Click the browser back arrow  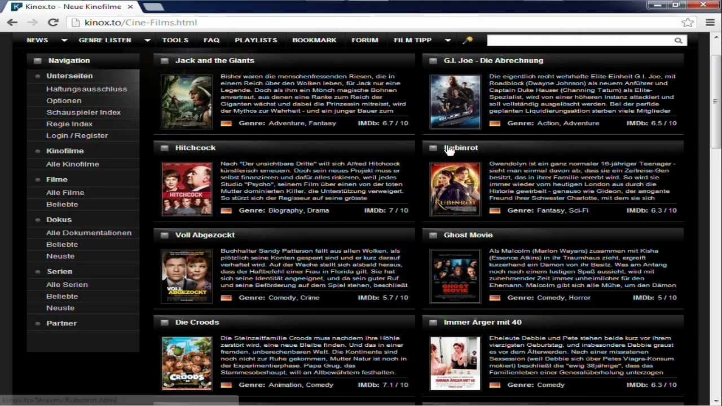coord(12,23)
